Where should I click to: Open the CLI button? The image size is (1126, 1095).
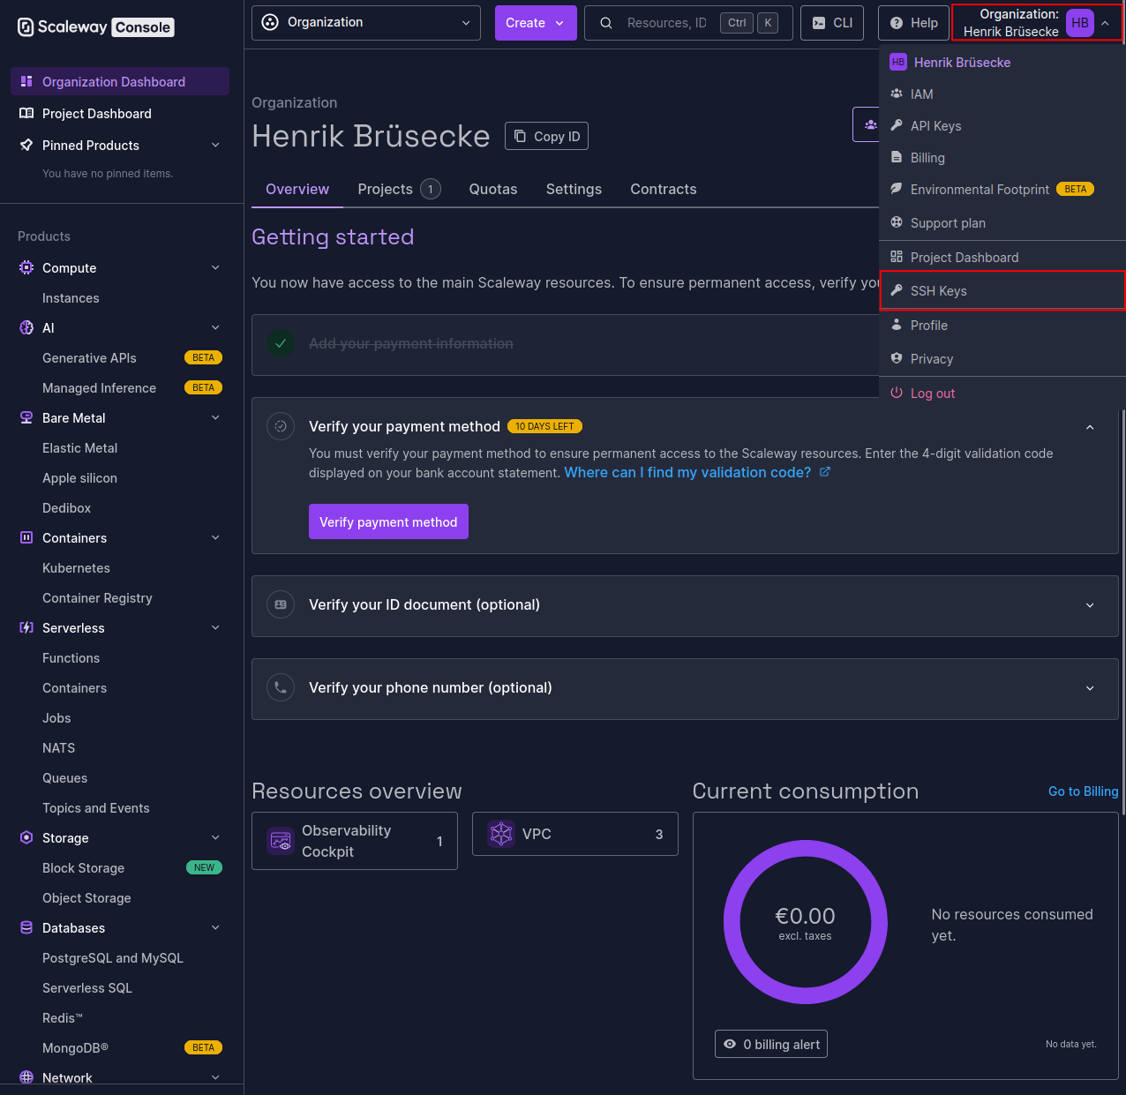(x=832, y=23)
